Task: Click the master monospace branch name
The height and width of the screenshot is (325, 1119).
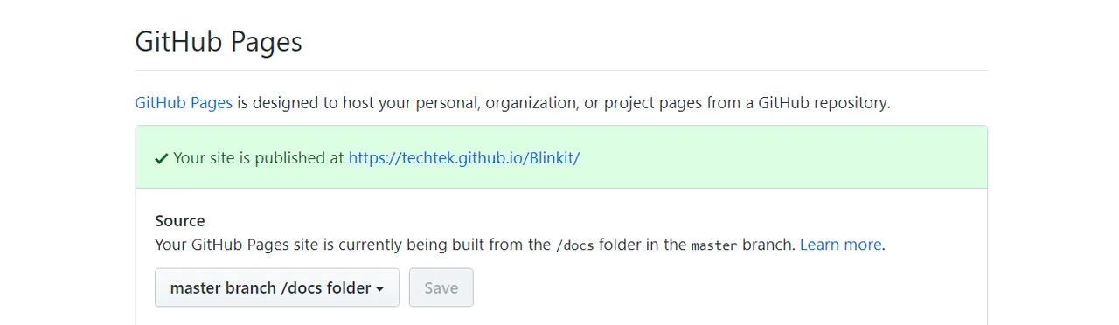Action: click(x=714, y=245)
